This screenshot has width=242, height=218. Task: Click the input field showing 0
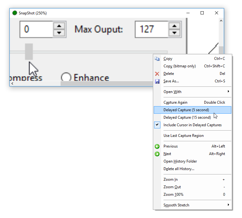tap(36, 29)
